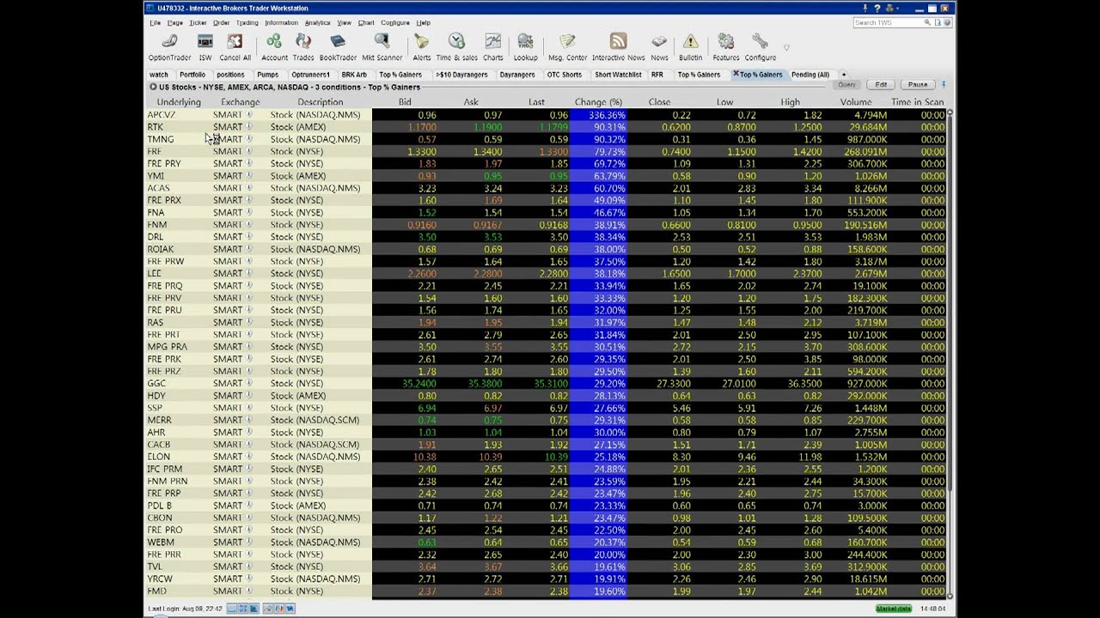
Task: Sort by the Volume column header
Action: click(856, 102)
